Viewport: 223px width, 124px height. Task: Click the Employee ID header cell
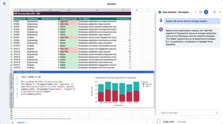pos(20,19)
